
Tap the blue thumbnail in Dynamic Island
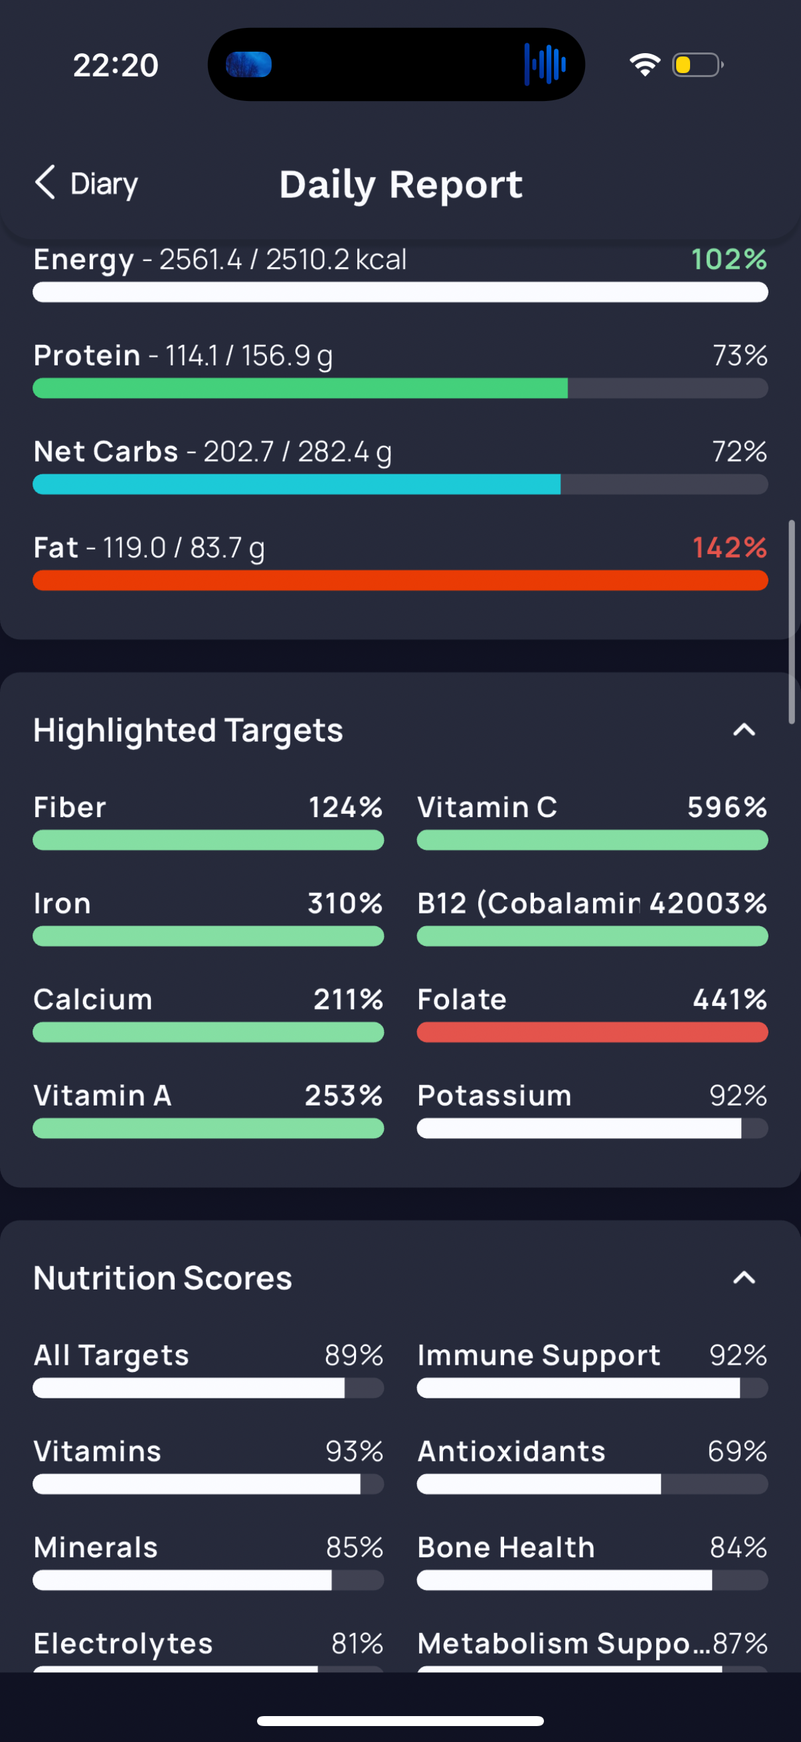[249, 64]
